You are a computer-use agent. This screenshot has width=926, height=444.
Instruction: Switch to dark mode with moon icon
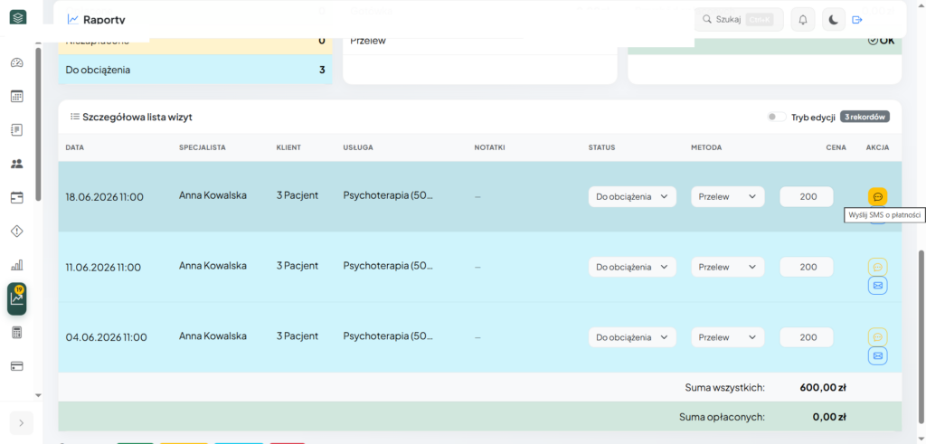tap(833, 20)
